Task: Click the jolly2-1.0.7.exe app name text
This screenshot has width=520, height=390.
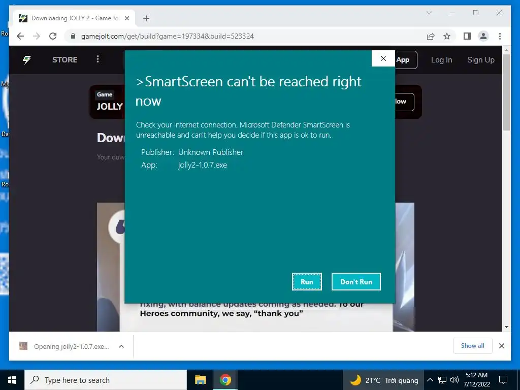Action: pos(203,165)
